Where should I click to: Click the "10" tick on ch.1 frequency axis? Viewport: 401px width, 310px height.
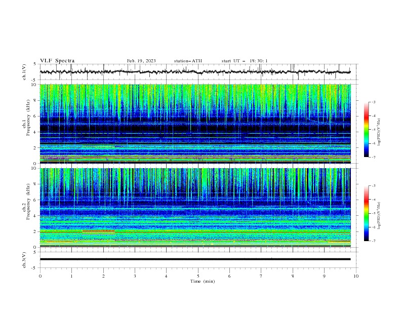click(x=35, y=85)
